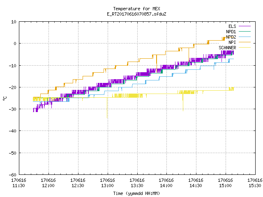Click the filename E_RT20170616070857.sfduZ subtitle
The image size is (263, 197).
tap(136, 14)
